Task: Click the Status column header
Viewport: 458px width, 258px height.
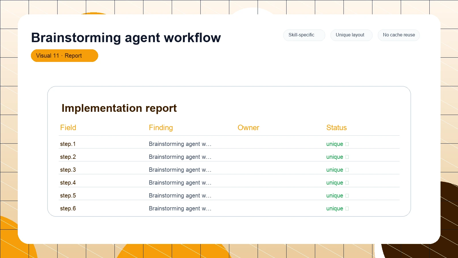Action: [x=337, y=128]
